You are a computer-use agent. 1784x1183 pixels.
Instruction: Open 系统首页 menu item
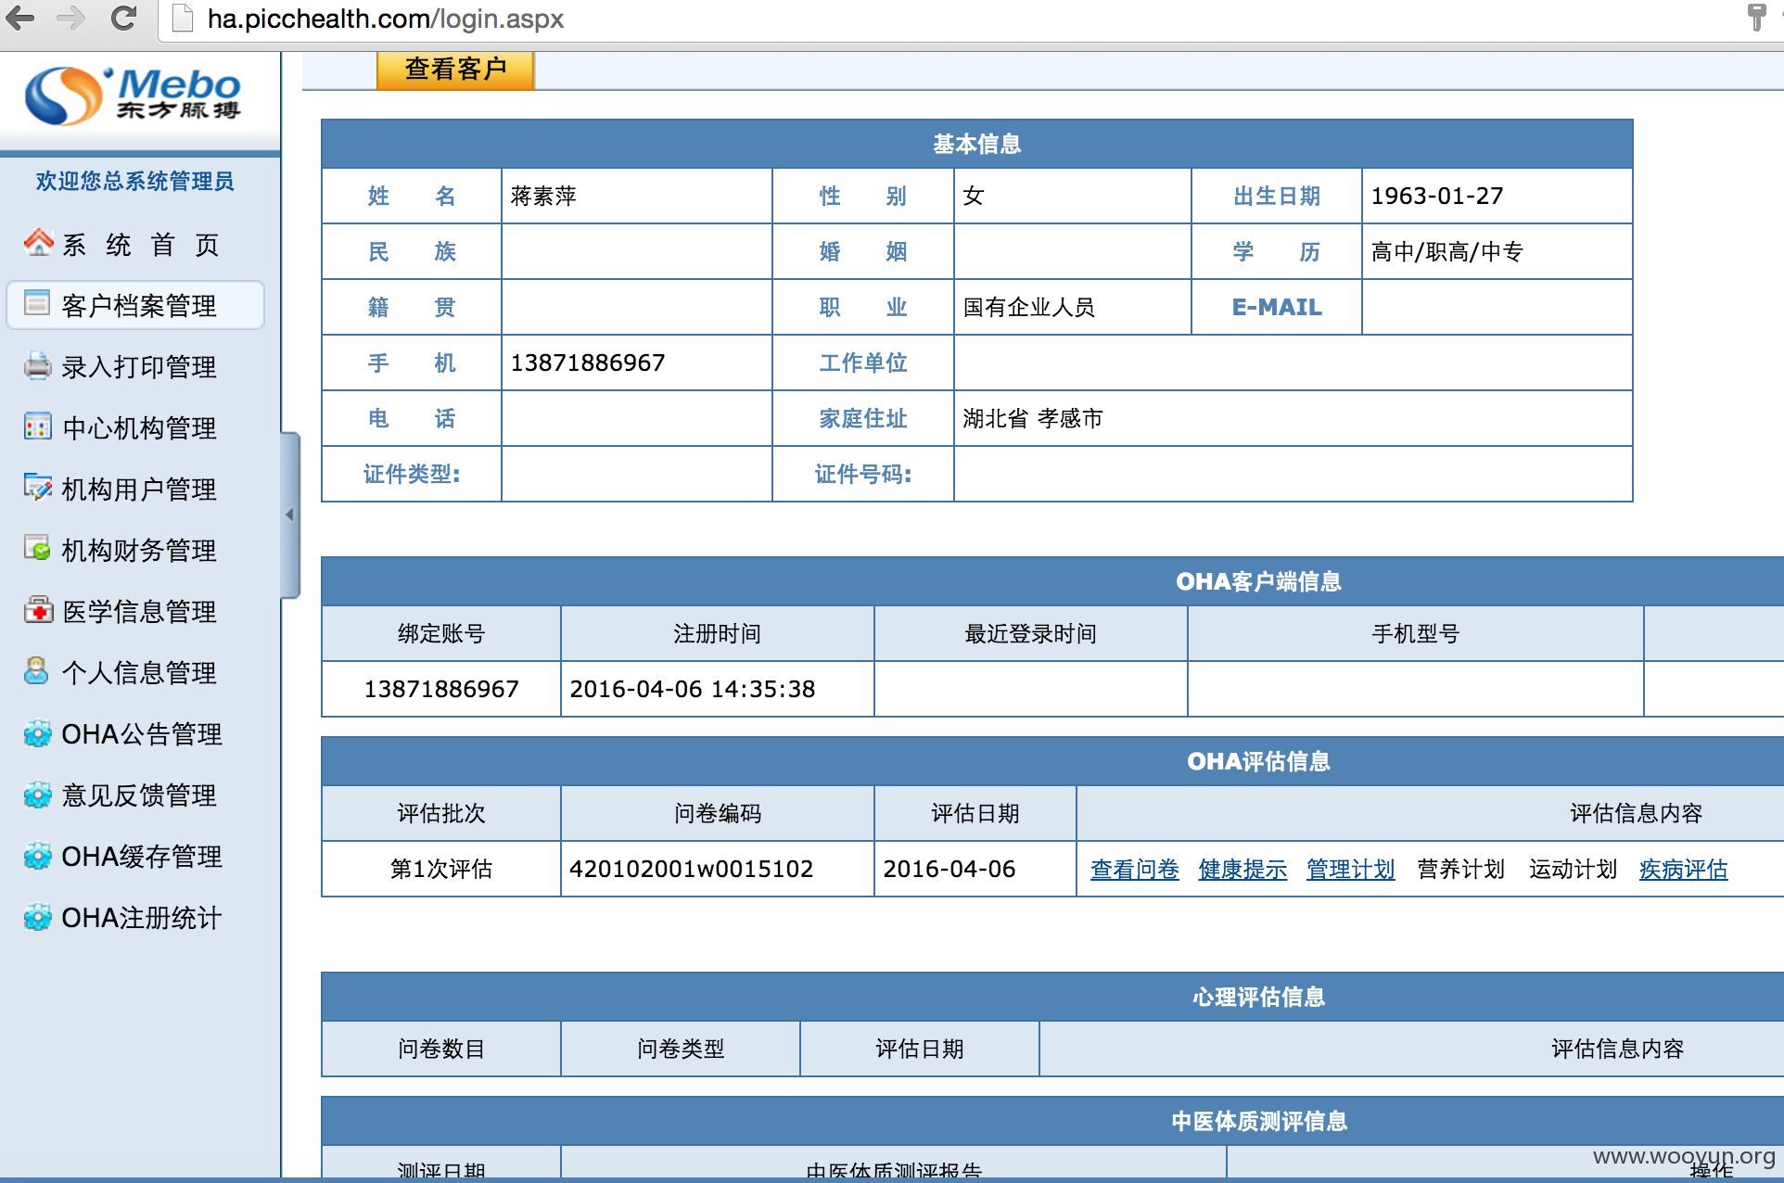141,245
